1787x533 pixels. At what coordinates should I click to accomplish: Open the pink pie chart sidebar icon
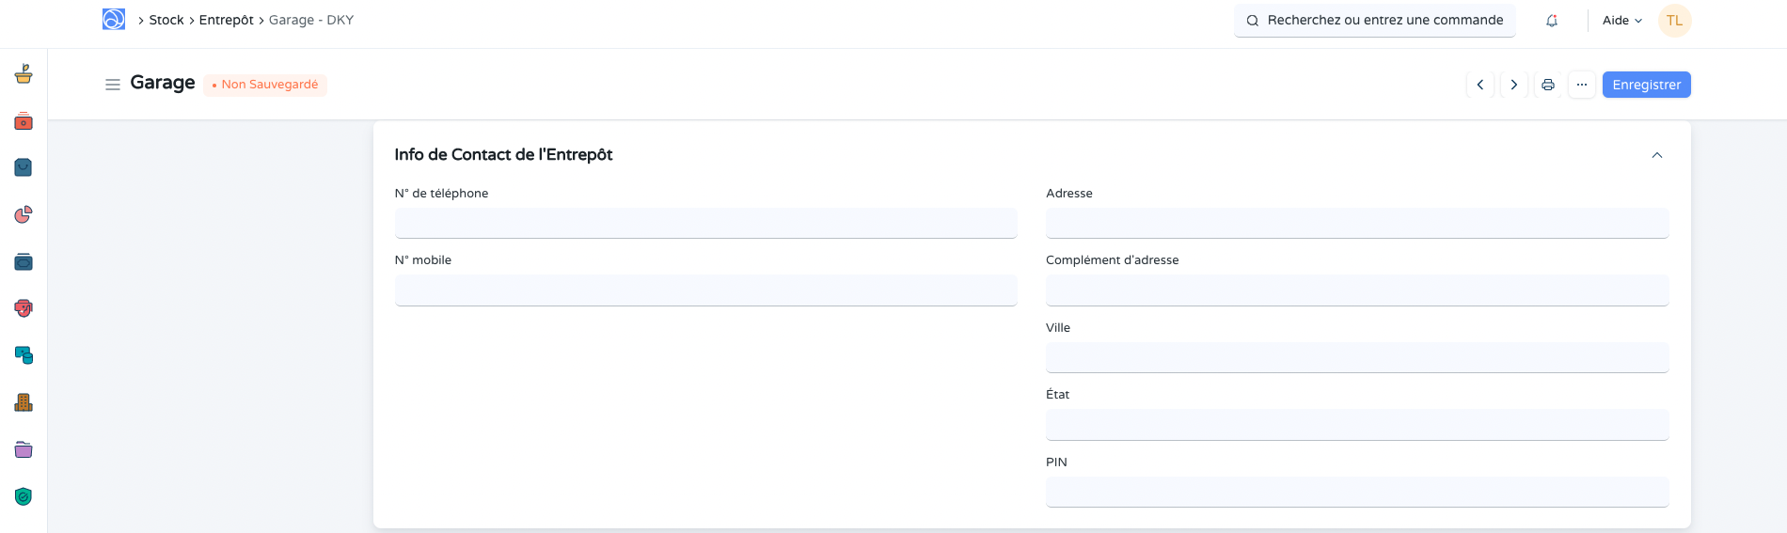[x=24, y=214]
